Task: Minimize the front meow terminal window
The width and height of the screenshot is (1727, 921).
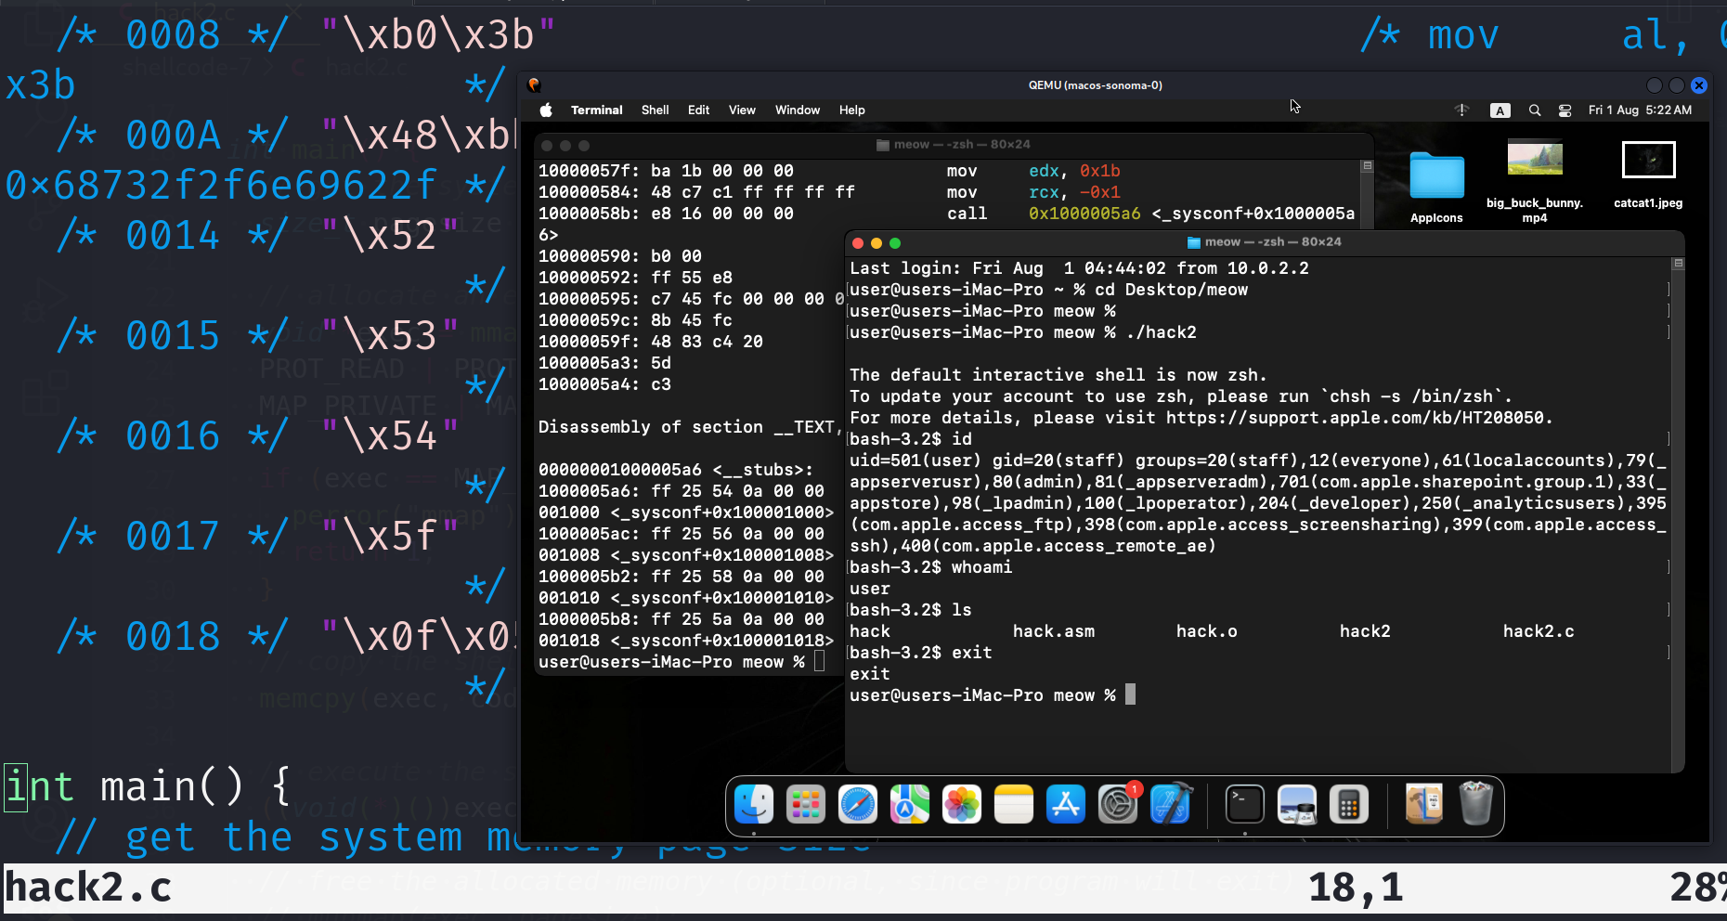Action: pos(876,243)
